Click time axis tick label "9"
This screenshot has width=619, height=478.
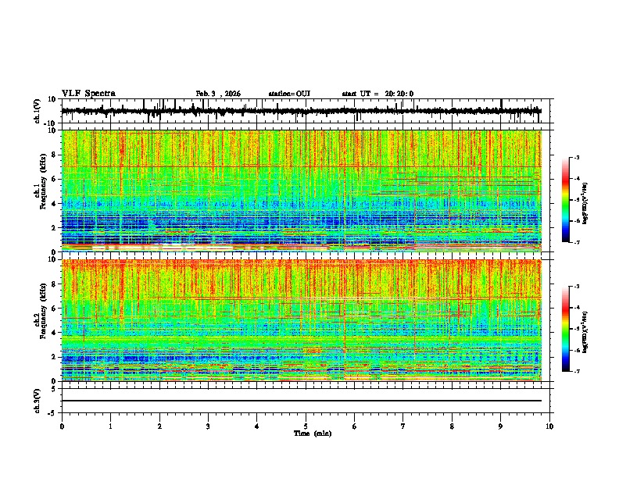pos(500,426)
